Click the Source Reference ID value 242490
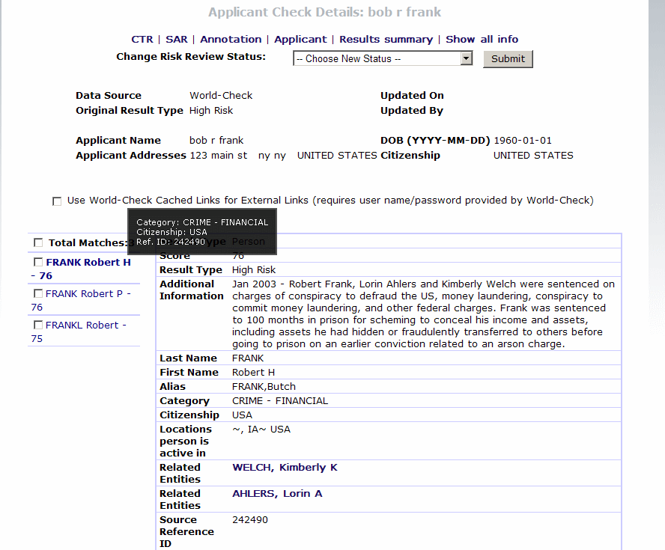 pyautogui.click(x=250, y=520)
